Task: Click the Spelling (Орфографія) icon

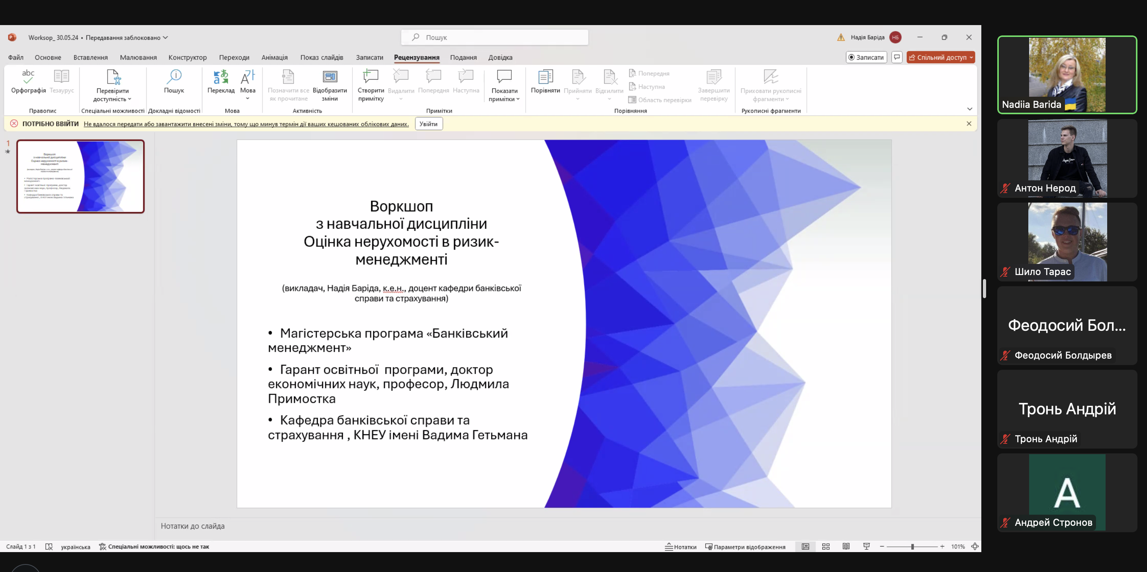Action: point(28,78)
